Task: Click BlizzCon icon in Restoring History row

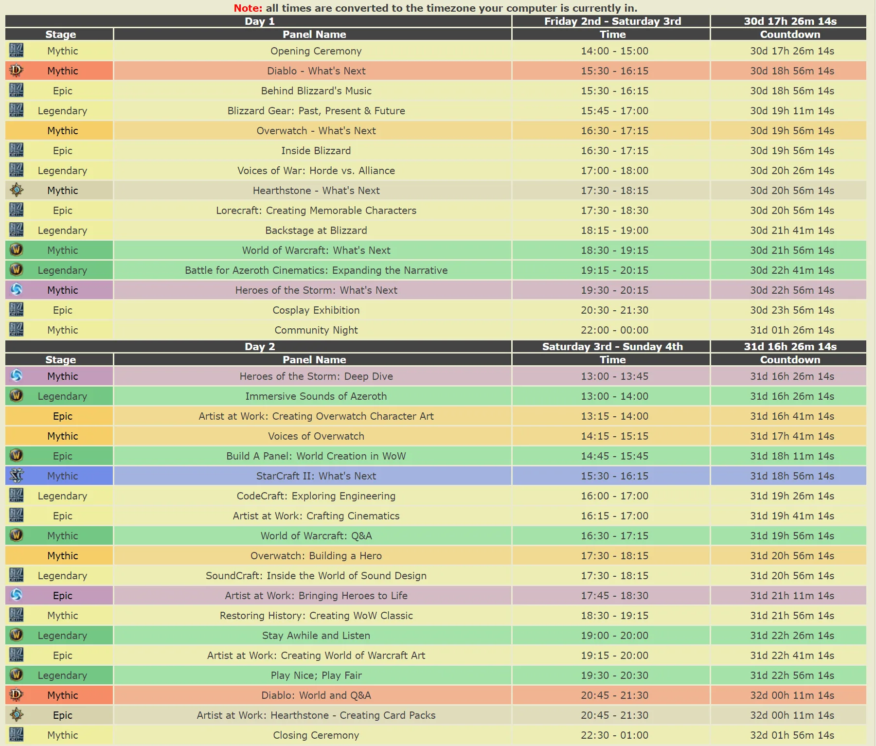Action: pyautogui.click(x=16, y=615)
